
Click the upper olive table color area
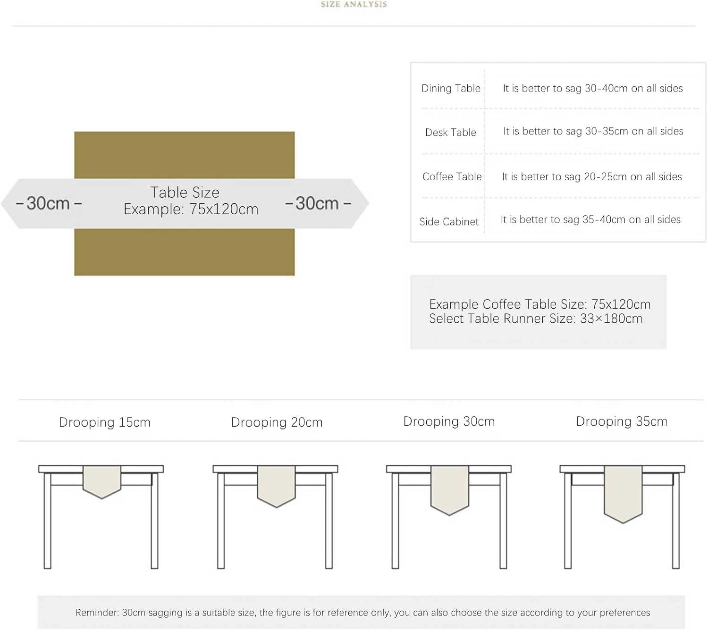[x=184, y=154]
